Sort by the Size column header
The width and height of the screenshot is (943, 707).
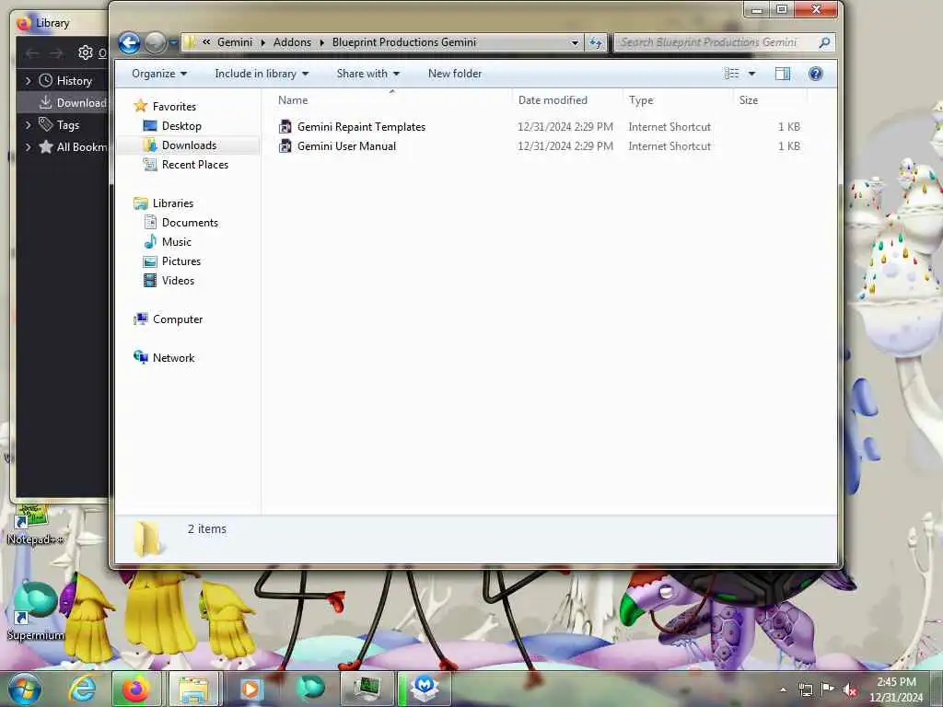tap(770, 99)
